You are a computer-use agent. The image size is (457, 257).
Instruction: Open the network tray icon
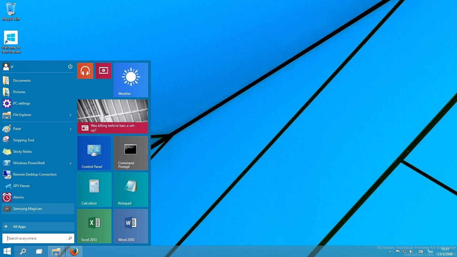[405, 252]
